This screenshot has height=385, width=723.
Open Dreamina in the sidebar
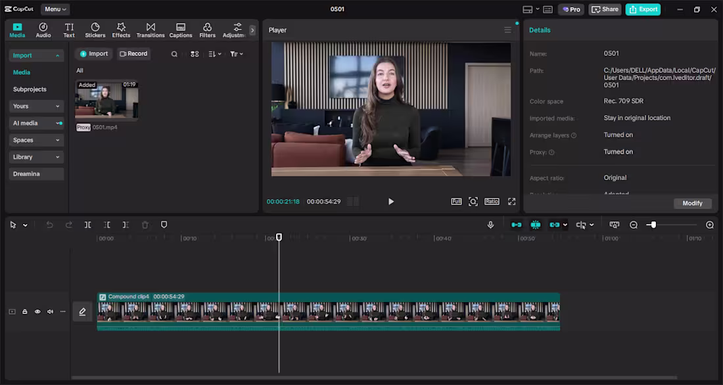(x=36, y=174)
